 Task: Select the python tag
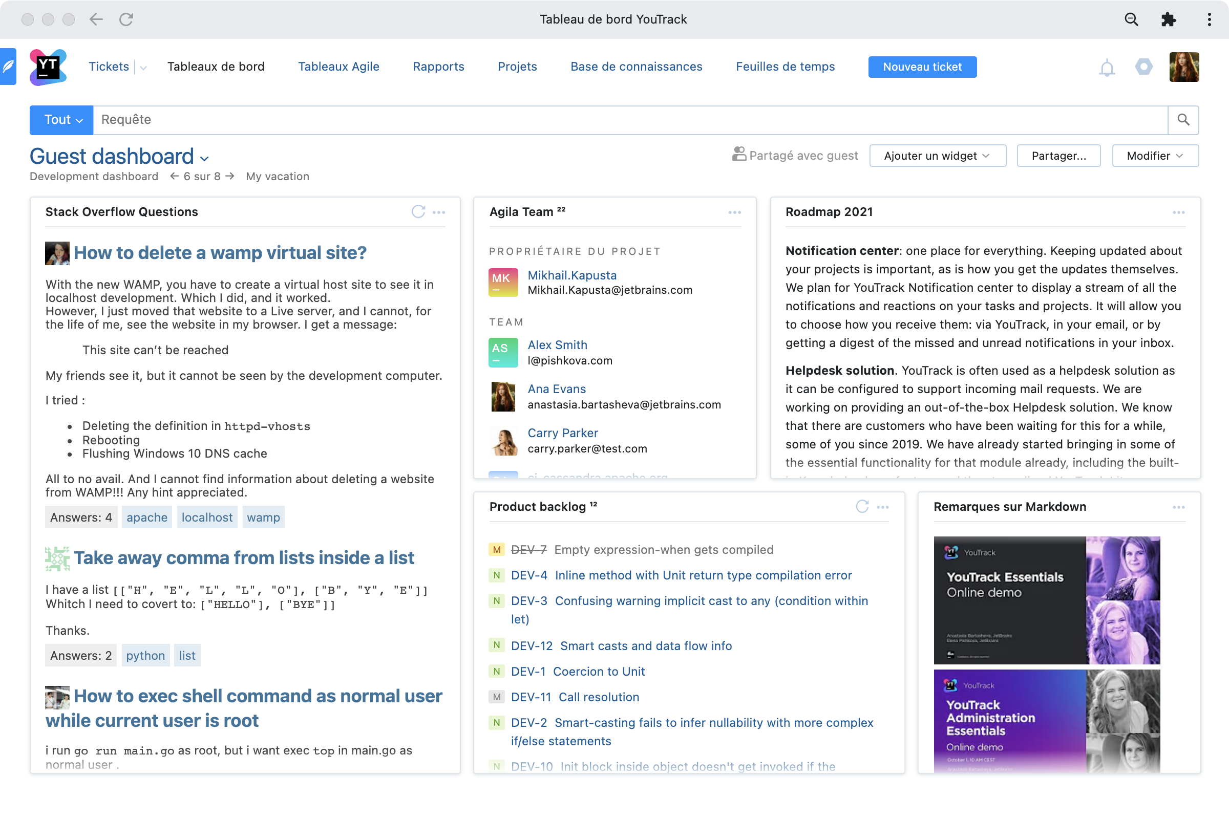click(x=145, y=656)
